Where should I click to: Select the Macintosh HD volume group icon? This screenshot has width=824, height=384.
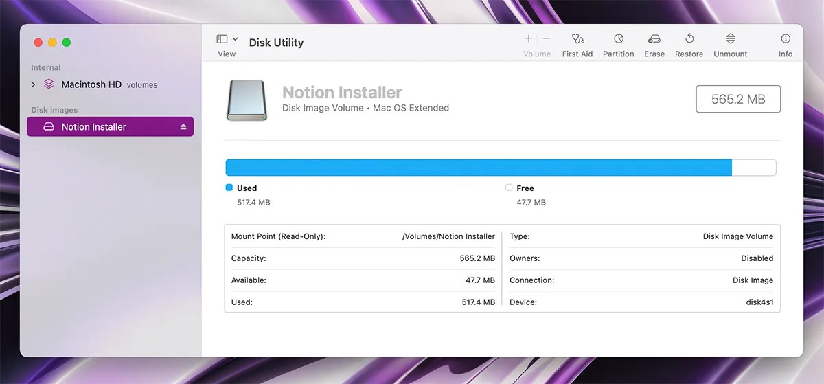point(49,84)
